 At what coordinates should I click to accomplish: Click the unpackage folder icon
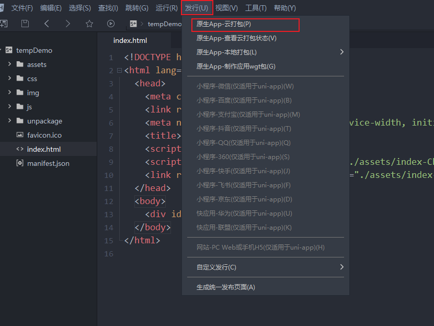[20, 121]
